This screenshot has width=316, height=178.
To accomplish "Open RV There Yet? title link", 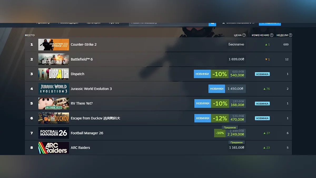I will (82, 104).
